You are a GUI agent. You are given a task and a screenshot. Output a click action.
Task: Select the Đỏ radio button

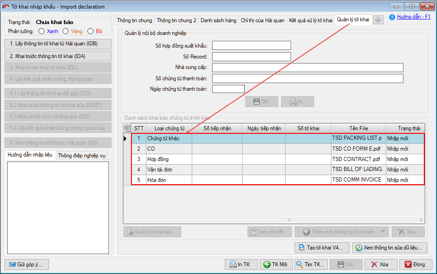click(x=91, y=31)
